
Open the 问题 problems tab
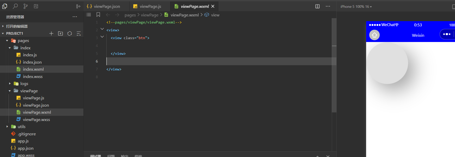click(x=111, y=156)
